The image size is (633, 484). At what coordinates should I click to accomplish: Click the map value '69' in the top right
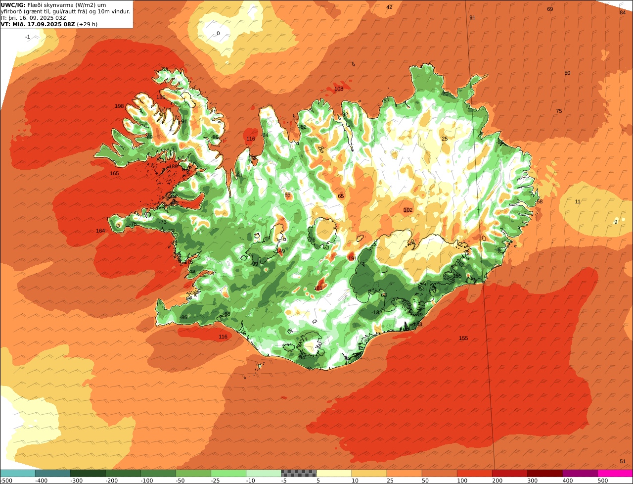[x=550, y=9]
